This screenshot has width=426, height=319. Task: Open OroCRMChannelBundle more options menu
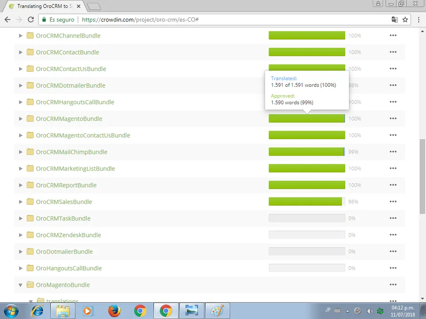coord(393,35)
